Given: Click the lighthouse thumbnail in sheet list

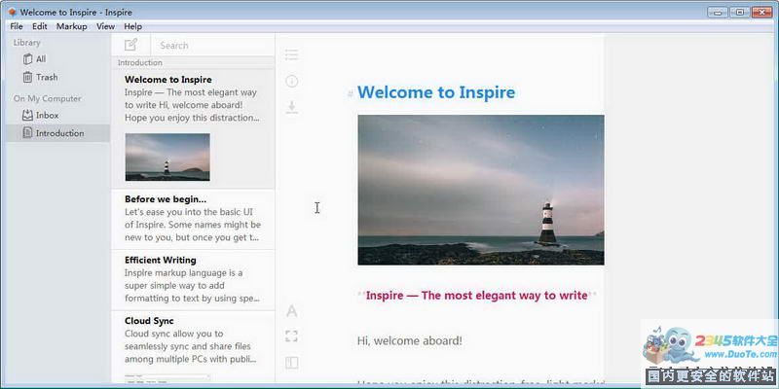Looking at the screenshot, I should (x=167, y=157).
